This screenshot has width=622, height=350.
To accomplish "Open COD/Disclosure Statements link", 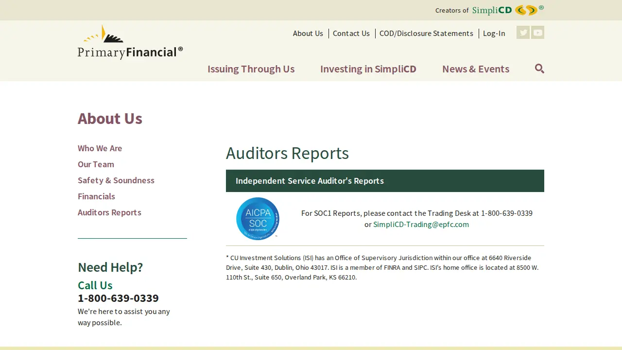I will tap(426, 34).
